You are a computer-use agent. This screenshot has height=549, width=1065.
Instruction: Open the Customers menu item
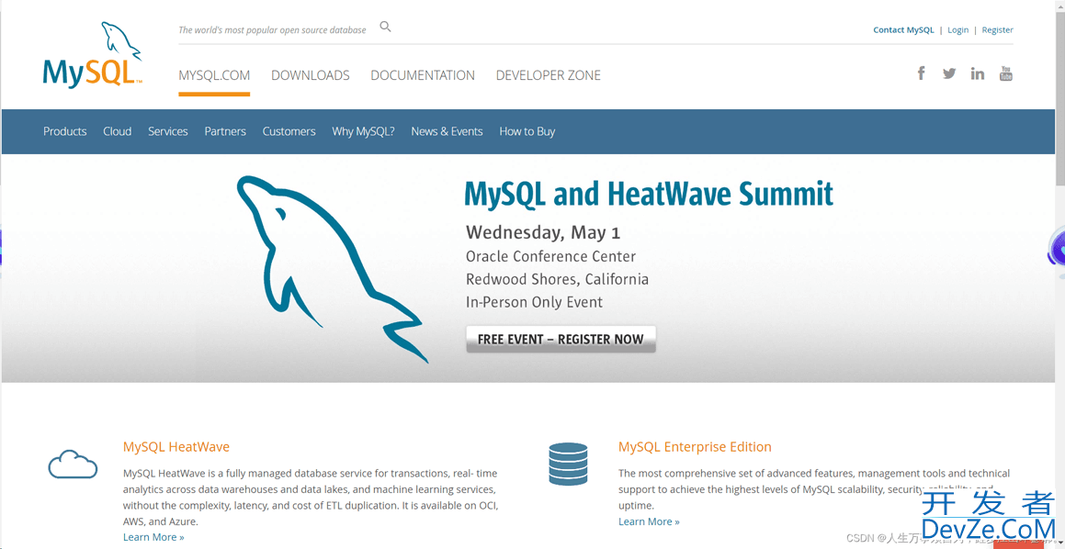[289, 131]
